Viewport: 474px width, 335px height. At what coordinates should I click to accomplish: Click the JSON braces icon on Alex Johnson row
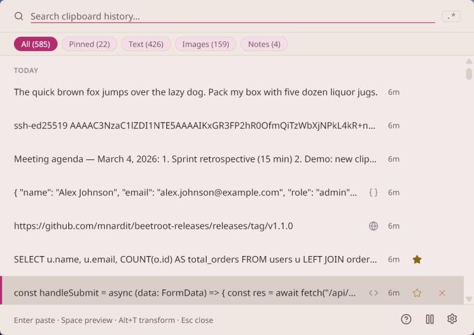click(x=374, y=192)
